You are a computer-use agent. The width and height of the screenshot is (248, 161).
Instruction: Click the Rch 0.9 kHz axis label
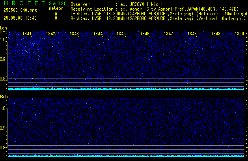3,128
